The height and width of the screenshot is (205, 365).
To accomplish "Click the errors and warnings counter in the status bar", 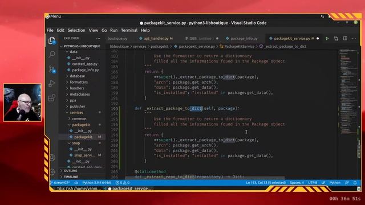I will click(x=123, y=183).
